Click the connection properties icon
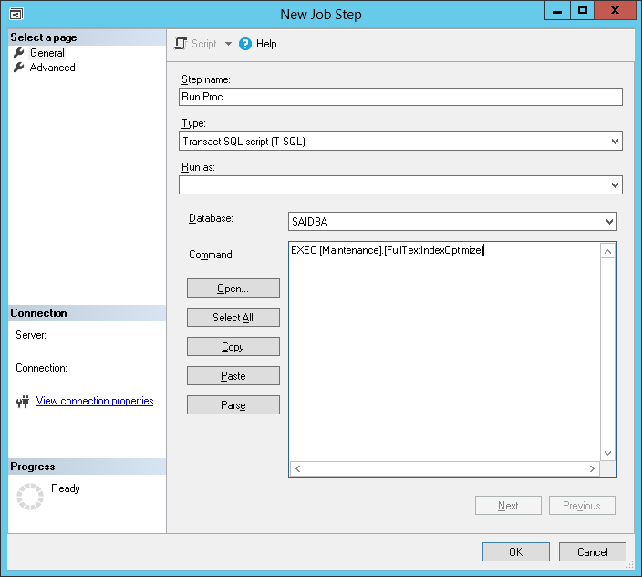 pyautogui.click(x=24, y=402)
